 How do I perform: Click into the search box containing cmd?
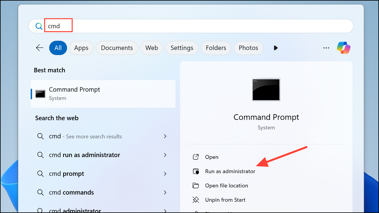[191, 26]
